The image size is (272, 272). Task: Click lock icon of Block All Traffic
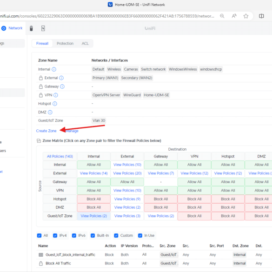click(x=41, y=263)
